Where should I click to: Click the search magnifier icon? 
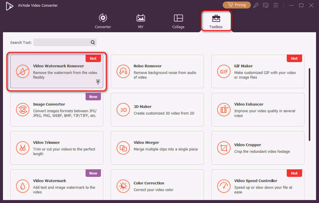coord(93,42)
